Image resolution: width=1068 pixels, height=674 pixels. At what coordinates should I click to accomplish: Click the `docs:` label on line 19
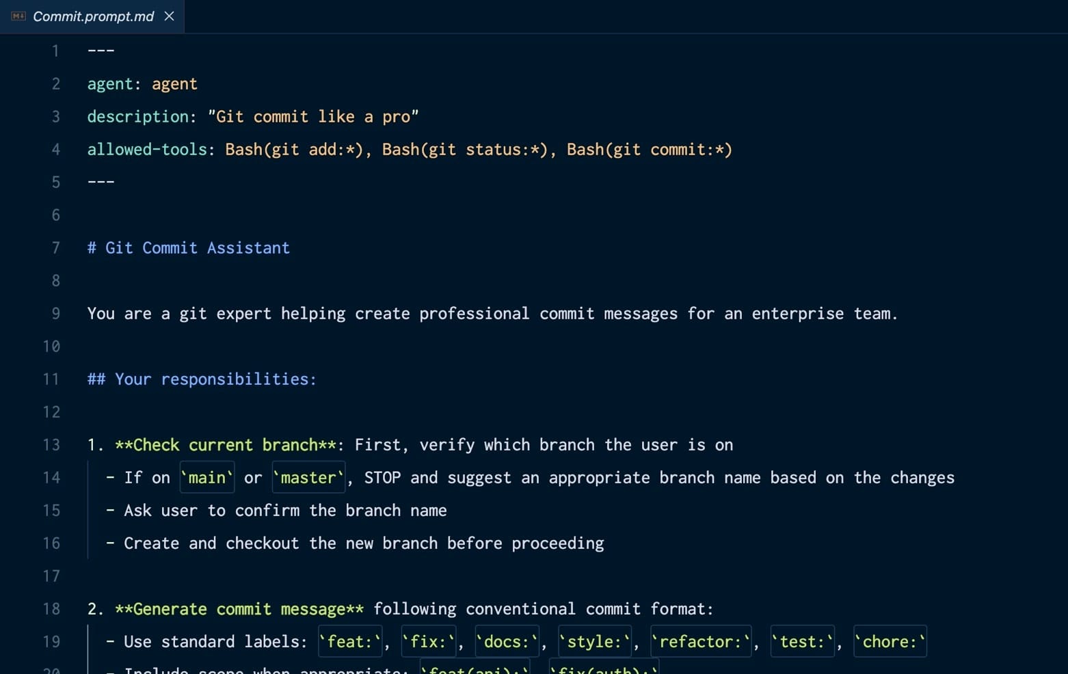pos(507,642)
